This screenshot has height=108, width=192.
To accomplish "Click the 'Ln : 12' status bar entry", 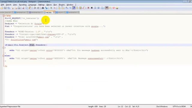I will click(121, 106).
